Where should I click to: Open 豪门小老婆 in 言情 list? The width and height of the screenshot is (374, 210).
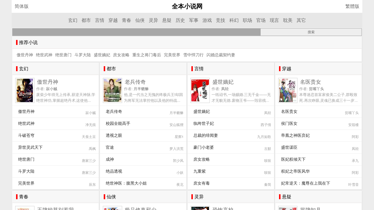coord(204,147)
